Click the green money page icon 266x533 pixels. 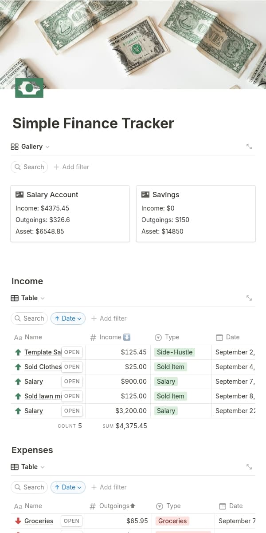pyautogui.click(x=29, y=88)
